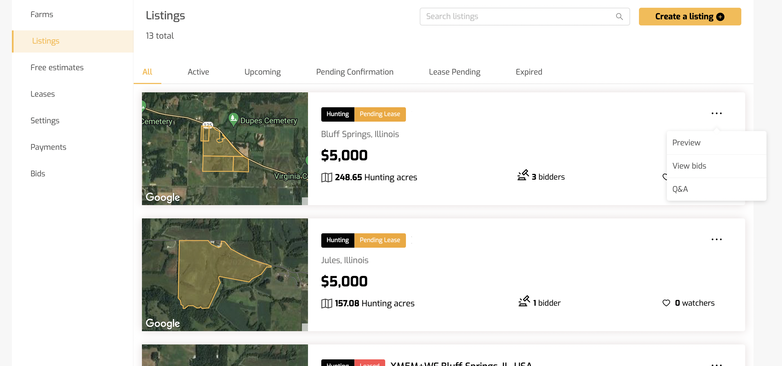Focus the Search listings field
This screenshot has width=782, height=366.
pyautogui.click(x=516, y=16)
